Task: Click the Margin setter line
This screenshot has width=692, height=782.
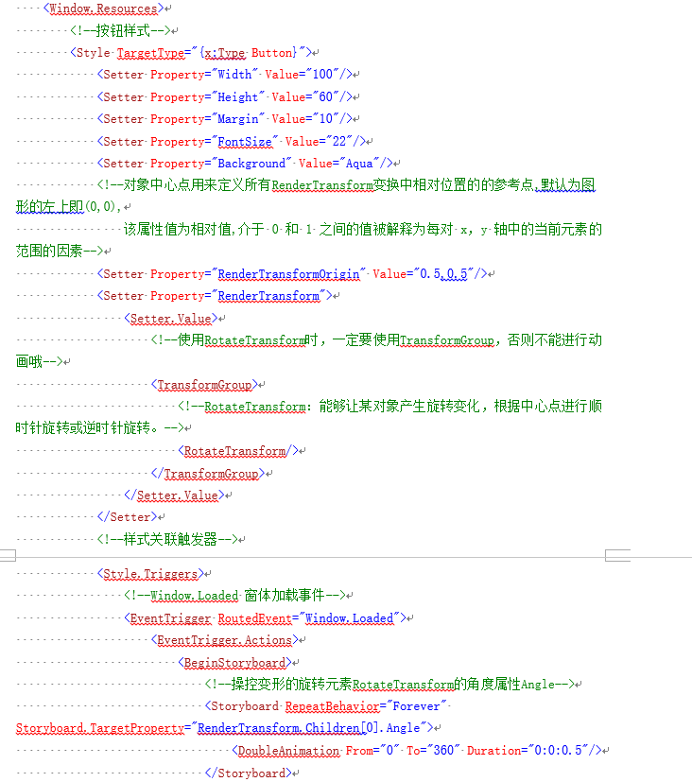Action: pyautogui.click(x=225, y=119)
